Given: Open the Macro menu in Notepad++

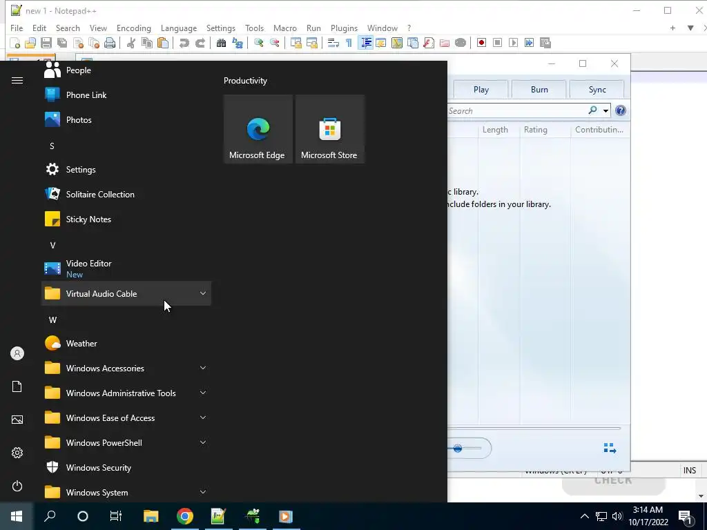Looking at the screenshot, I should 285,28.
